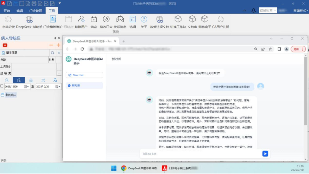Click the Talk to Bot input field
Viewport: 309px width, 174px height.
tap(201, 154)
